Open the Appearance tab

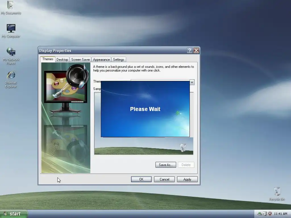[101, 60]
